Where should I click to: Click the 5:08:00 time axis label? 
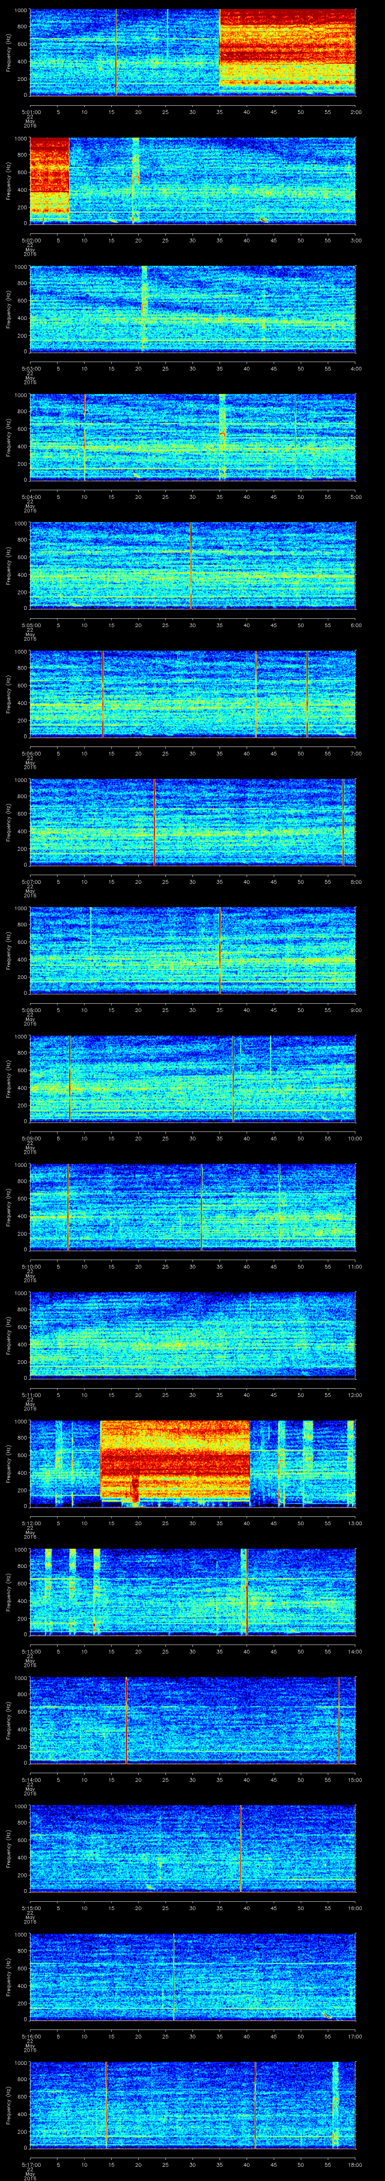30,1009
